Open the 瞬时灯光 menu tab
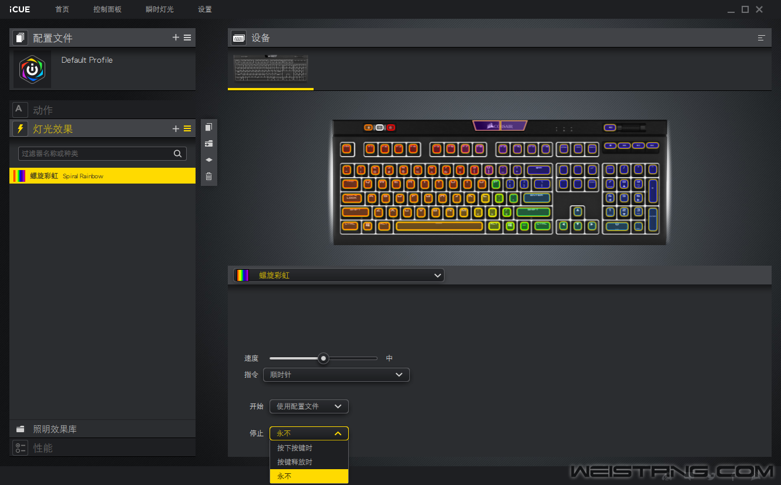This screenshot has width=781, height=485. tap(160, 9)
